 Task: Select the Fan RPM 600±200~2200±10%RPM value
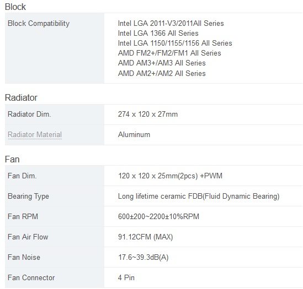(x=158, y=216)
